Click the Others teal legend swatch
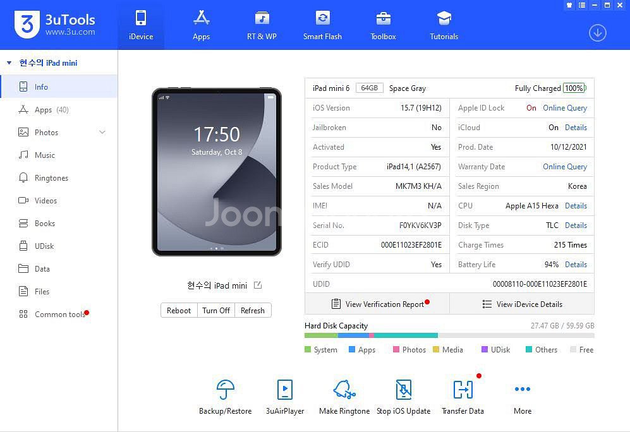The width and height of the screenshot is (630, 432). pyautogui.click(x=529, y=349)
